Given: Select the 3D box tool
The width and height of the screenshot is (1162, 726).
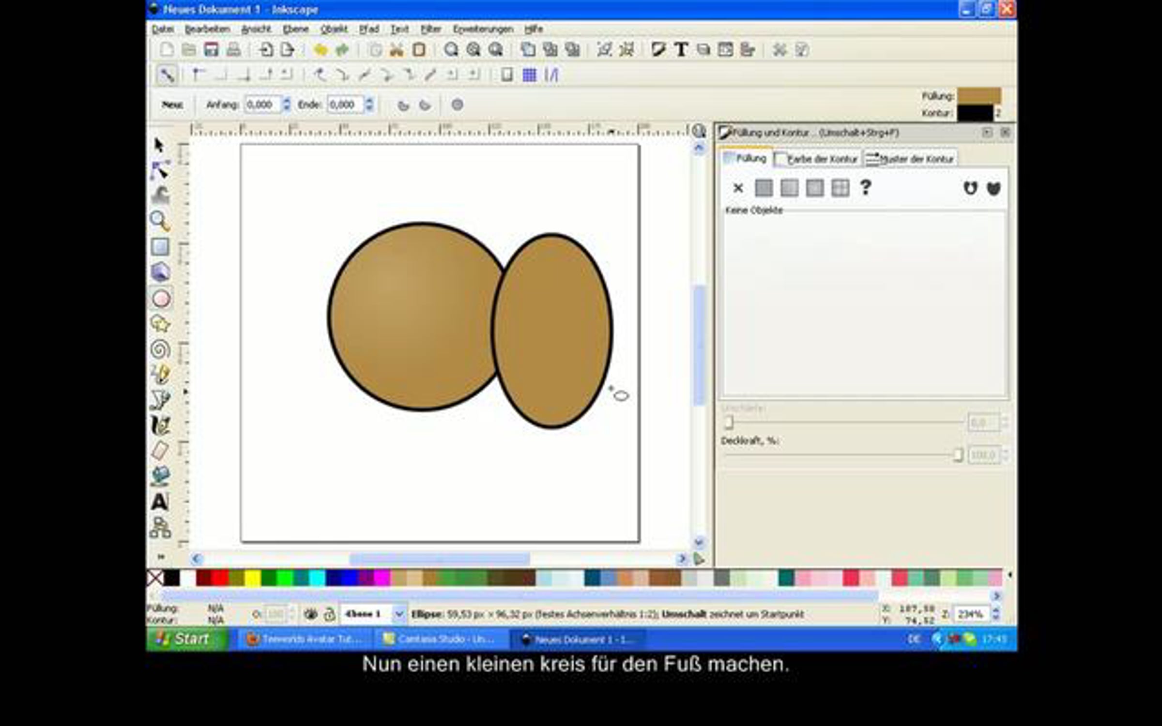Looking at the screenshot, I should (x=160, y=272).
